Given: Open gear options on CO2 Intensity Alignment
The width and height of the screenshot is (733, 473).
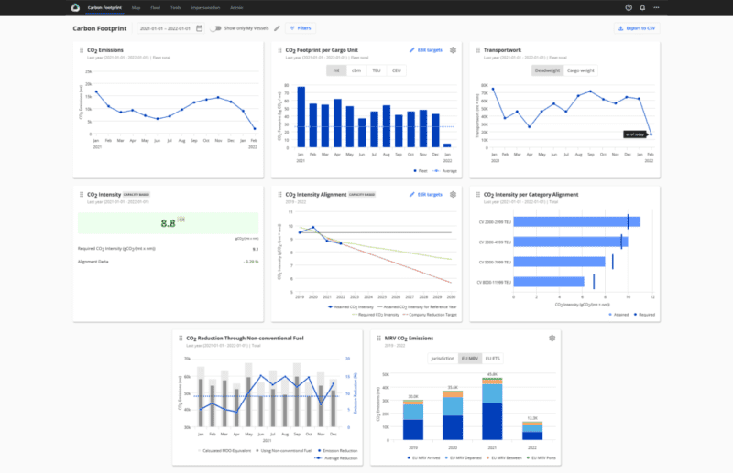Looking at the screenshot, I should tap(453, 194).
